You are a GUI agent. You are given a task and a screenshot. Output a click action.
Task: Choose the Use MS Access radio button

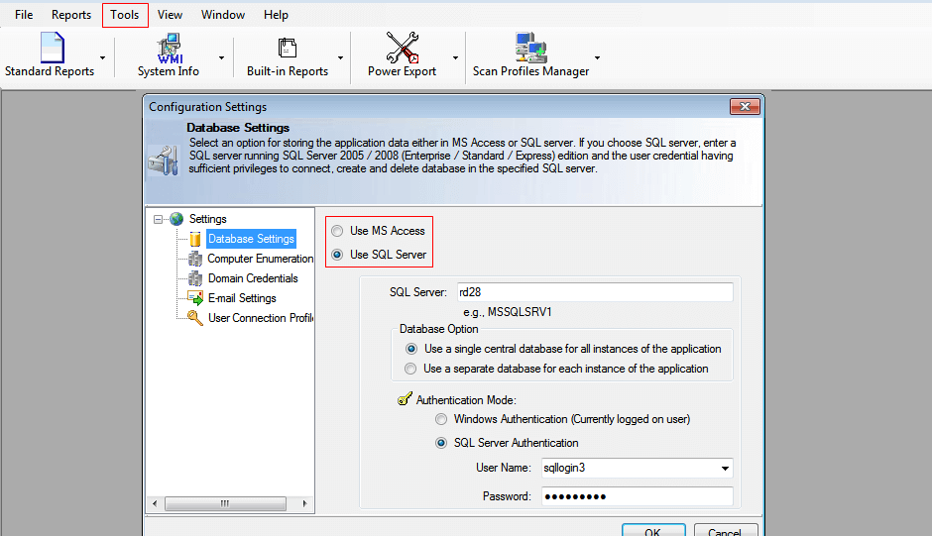click(337, 231)
